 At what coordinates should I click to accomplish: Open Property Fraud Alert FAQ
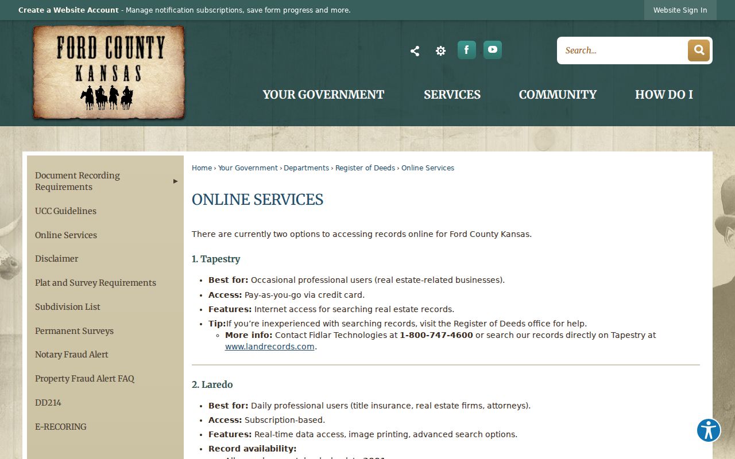point(84,379)
